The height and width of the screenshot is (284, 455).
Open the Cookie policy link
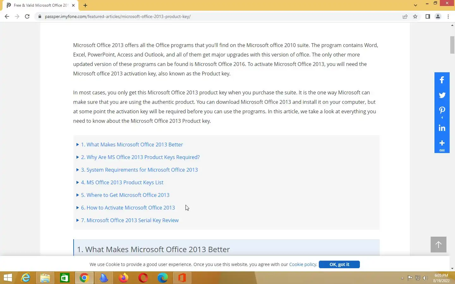pyautogui.click(x=303, y=264)
